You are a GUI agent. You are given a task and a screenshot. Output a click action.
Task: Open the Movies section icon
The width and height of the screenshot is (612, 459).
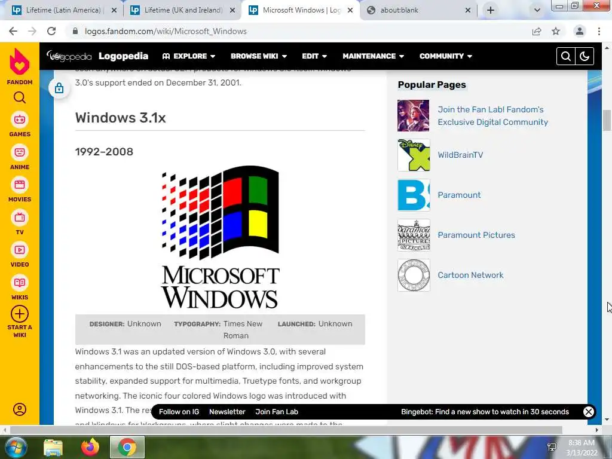(20, 185)
